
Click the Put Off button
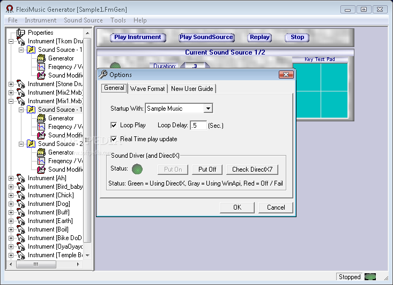pyautogui.click(x=207, y=170)
